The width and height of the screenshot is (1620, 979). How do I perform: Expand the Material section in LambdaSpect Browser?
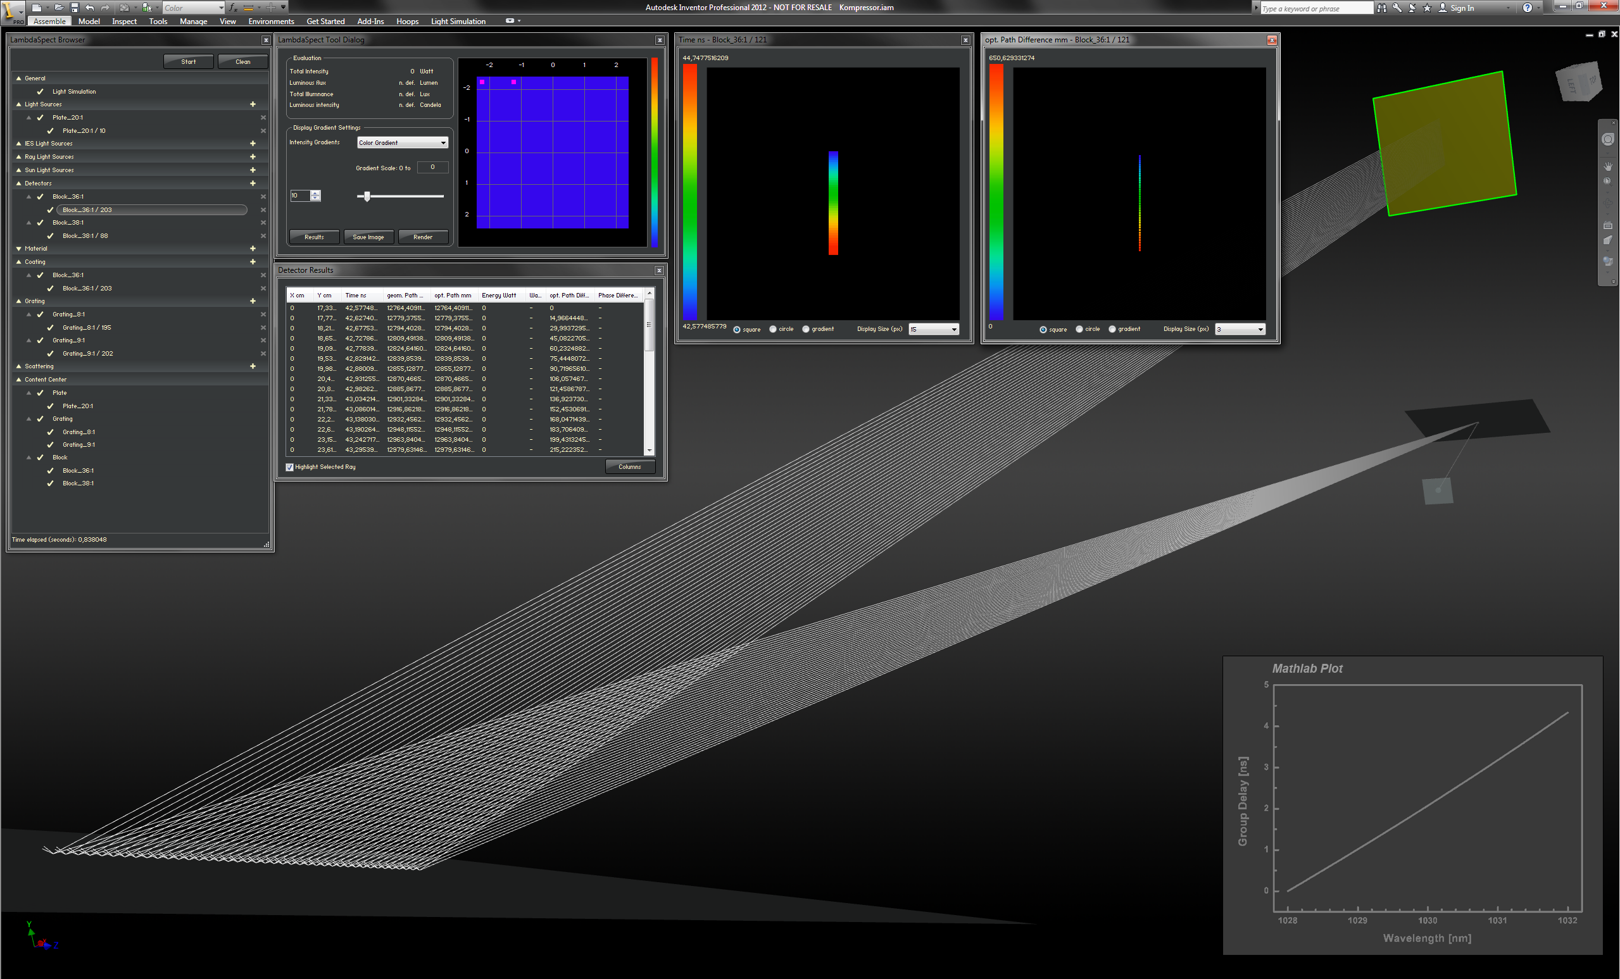point(18,249)
